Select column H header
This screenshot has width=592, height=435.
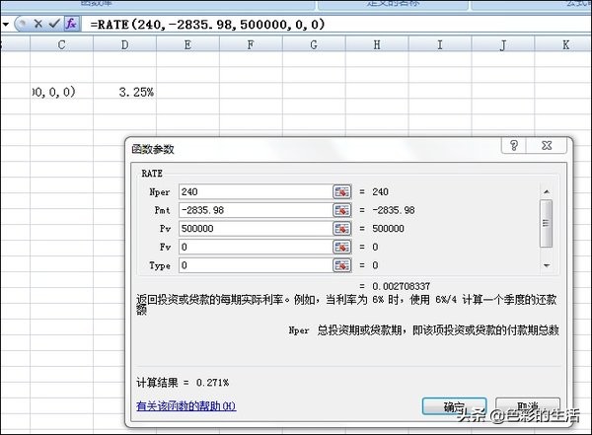pyautogui.click(x=377, y=45)
